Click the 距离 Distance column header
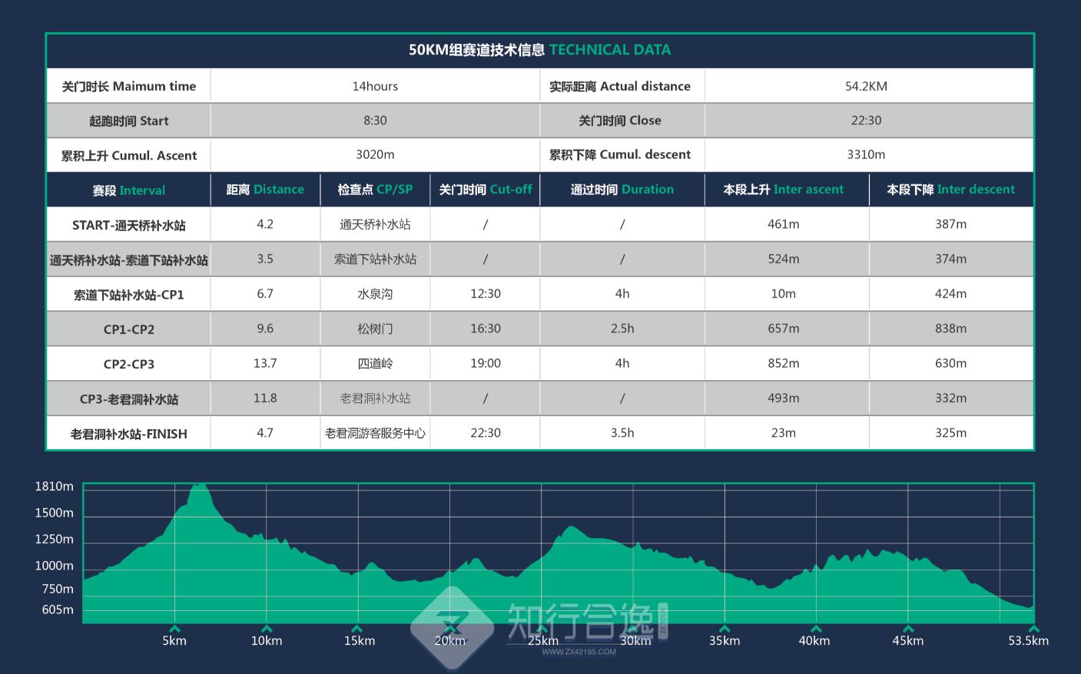Image resolution: width=1081 pixels, height=674 pixels. tap(265, 190)
